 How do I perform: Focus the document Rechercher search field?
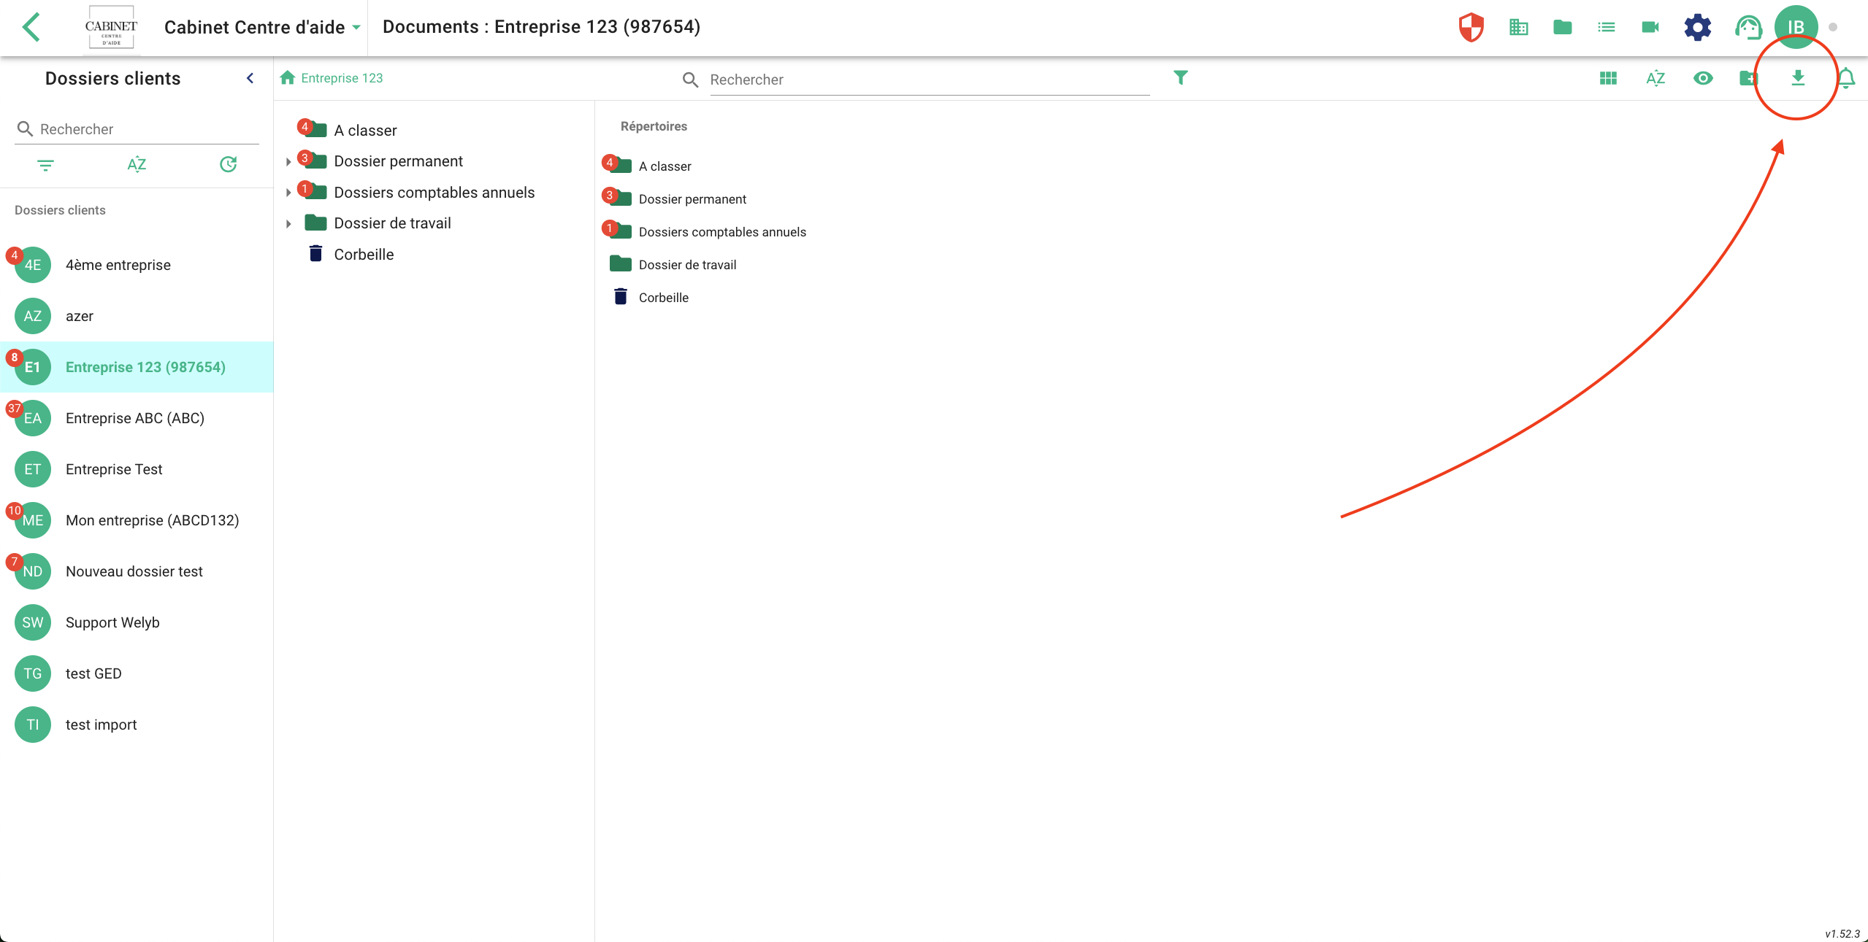click(929, 80)
